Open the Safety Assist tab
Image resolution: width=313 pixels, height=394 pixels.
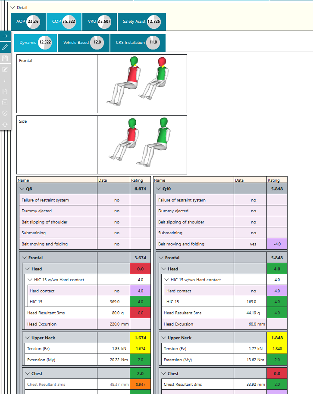tap(141, 22)
